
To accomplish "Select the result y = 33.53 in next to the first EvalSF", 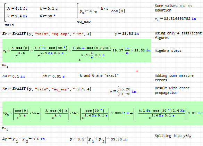I will coord(127,34).
